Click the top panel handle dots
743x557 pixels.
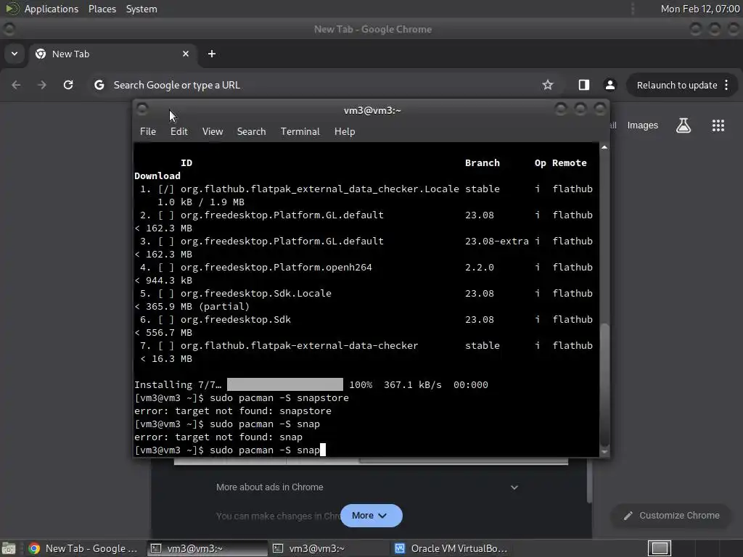pyautogui.click(x=633, y=9)
